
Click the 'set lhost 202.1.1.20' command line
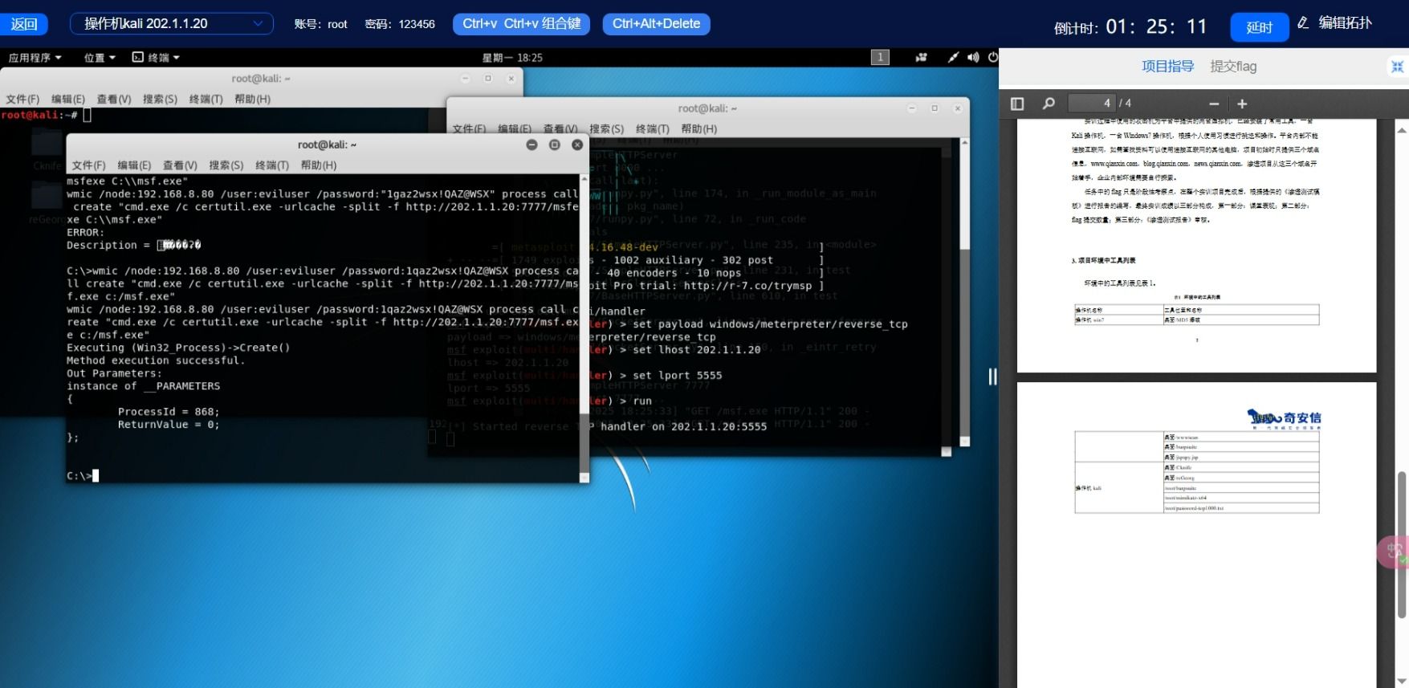pos(697,350)
